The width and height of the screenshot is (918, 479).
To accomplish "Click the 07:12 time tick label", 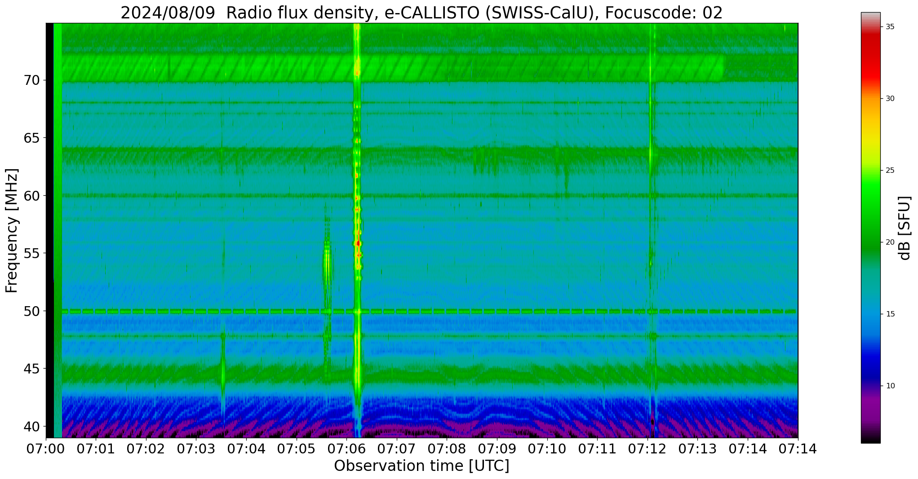I will [647, 448].
